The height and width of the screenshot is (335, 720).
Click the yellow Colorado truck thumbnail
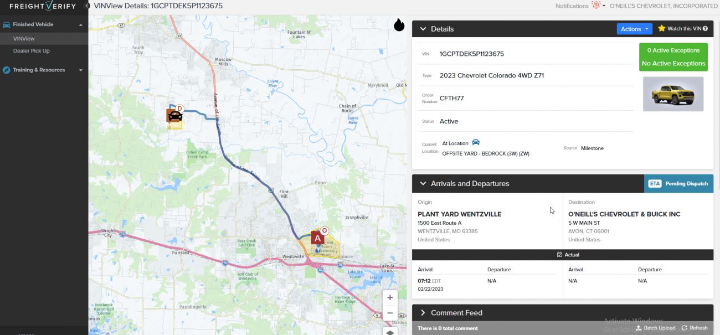point(673,94)
